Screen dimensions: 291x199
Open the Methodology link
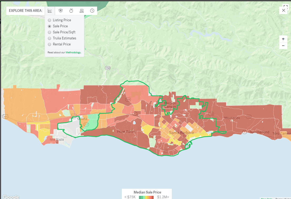click(x=73, y=52)
